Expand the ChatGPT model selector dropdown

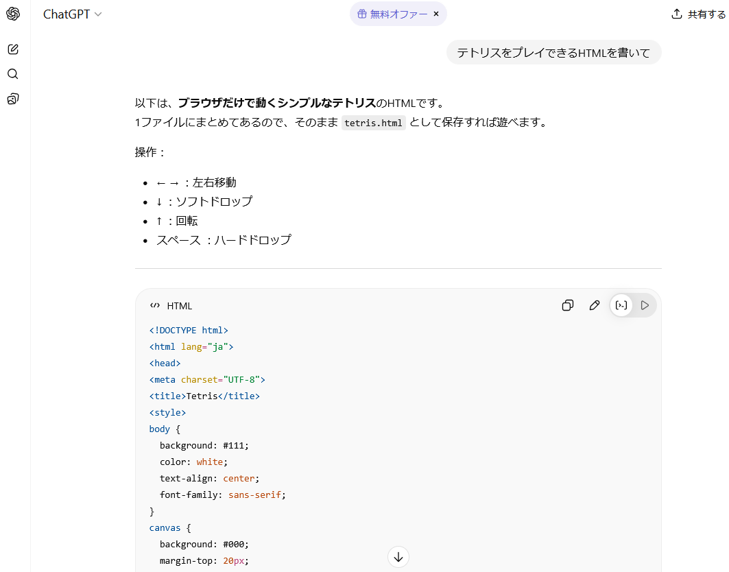pos(73,14)
